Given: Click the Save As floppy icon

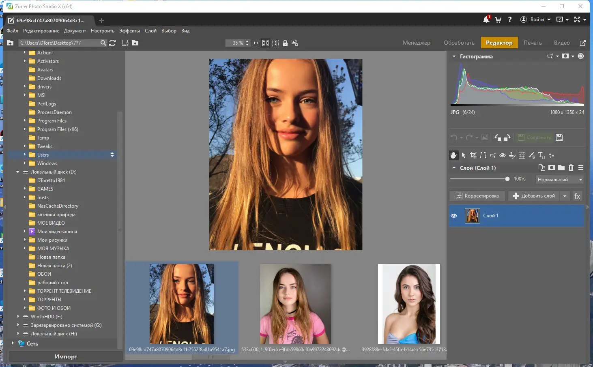Looking at the screenshot, I should tap(559, 137).
